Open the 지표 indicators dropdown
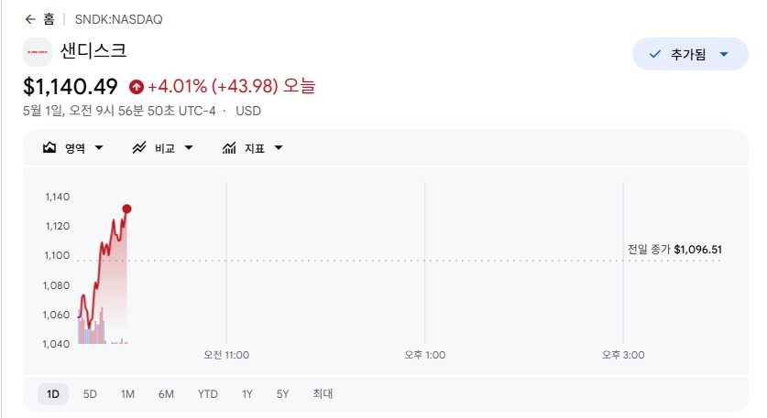The image size is (767, 418). point(253,147)
